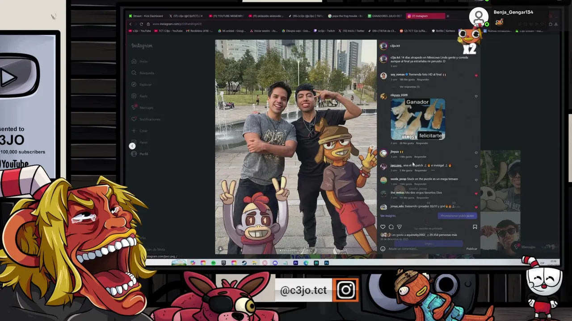
Task: Open soy_romax avatar in comments
Action: click(x=383, y=76)
